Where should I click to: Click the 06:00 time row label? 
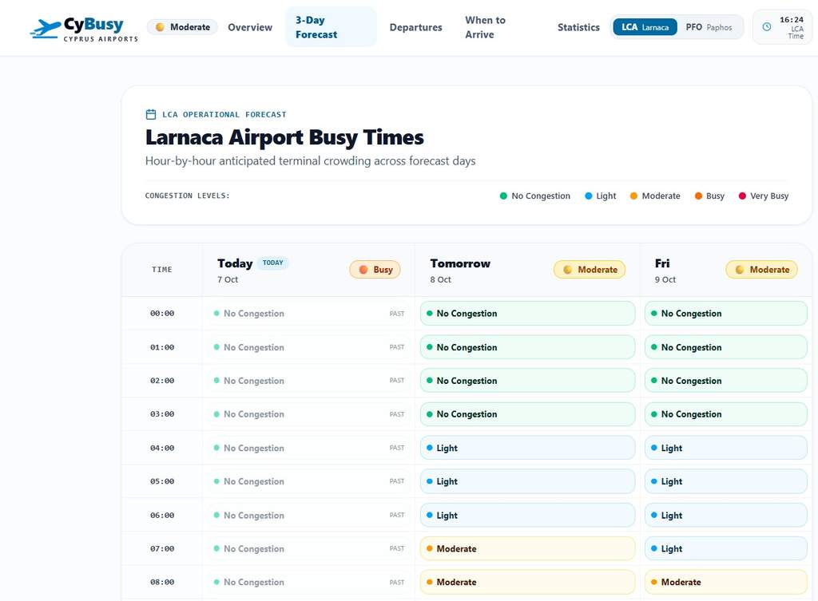pyautogui.click(x=162, y=515)
